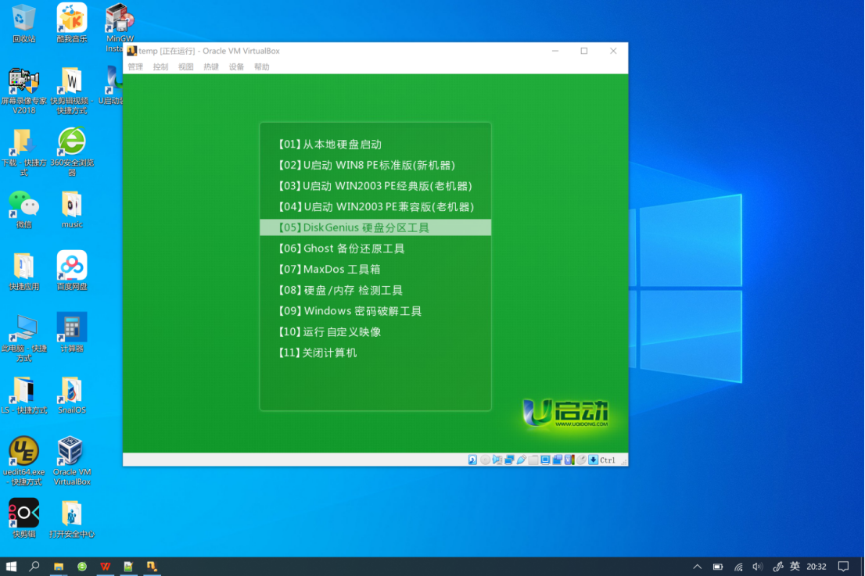The height and width of the screenshot is (576, 865).
Task: Click the LS shortcut folder icon
Action: point(23,395)
